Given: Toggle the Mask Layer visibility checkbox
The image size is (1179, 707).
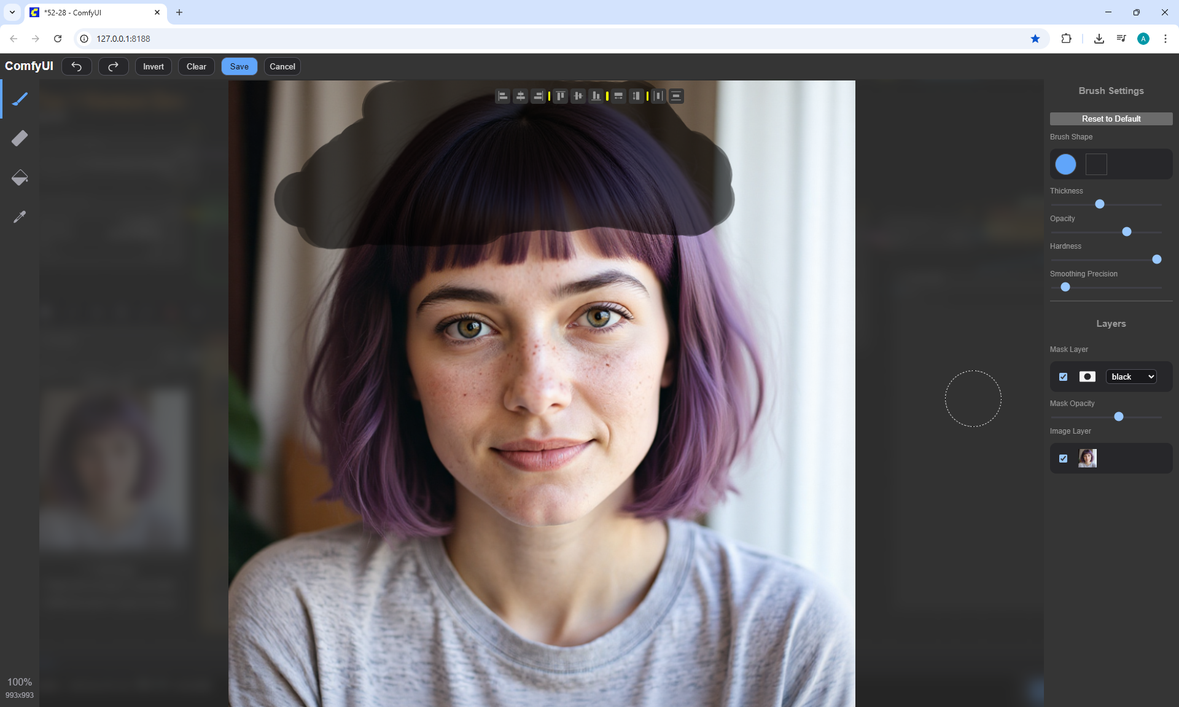Looking at the screenshot, I should coord(1063,377).
